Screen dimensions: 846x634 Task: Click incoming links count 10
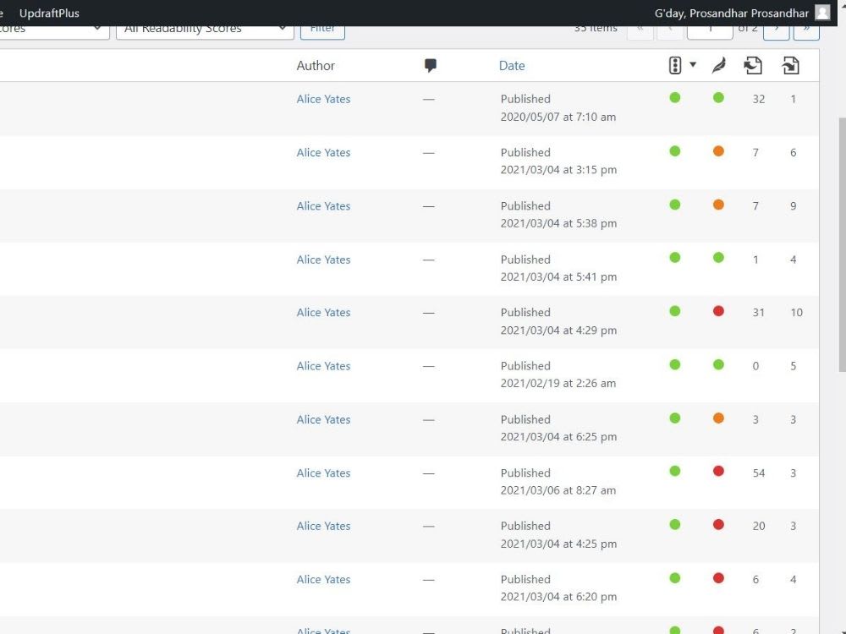pyautogui.click(x=796, y=313)
